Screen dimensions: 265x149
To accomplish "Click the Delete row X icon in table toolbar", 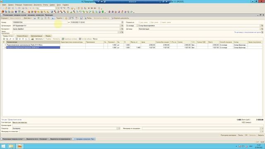I will 14,39.
